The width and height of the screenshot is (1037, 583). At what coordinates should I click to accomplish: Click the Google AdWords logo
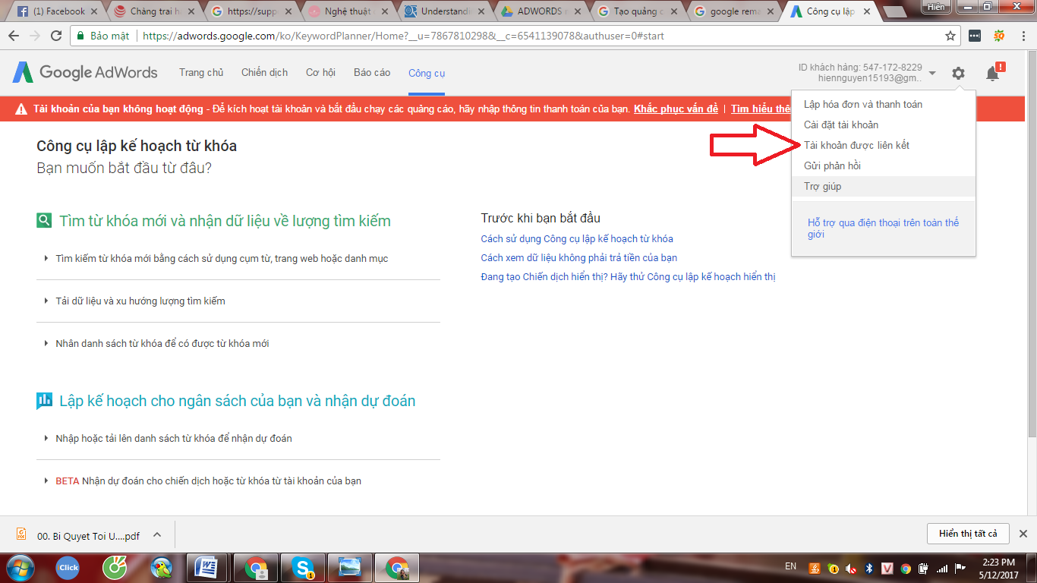85,72
